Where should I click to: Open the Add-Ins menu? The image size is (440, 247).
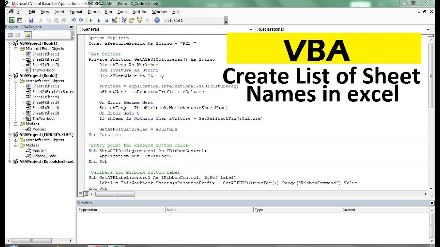click(140, 12)
